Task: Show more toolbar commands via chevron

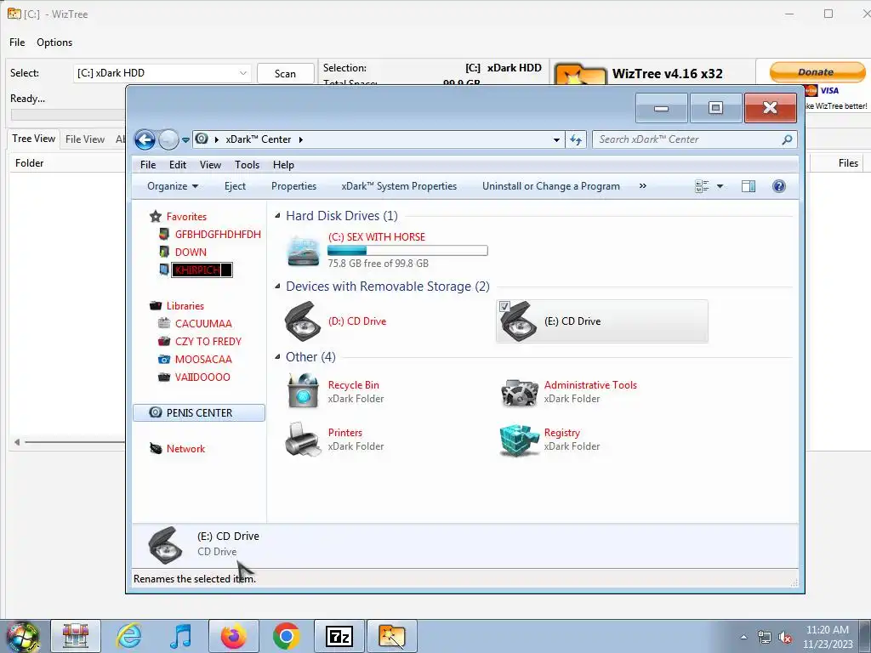Action: 643,186
